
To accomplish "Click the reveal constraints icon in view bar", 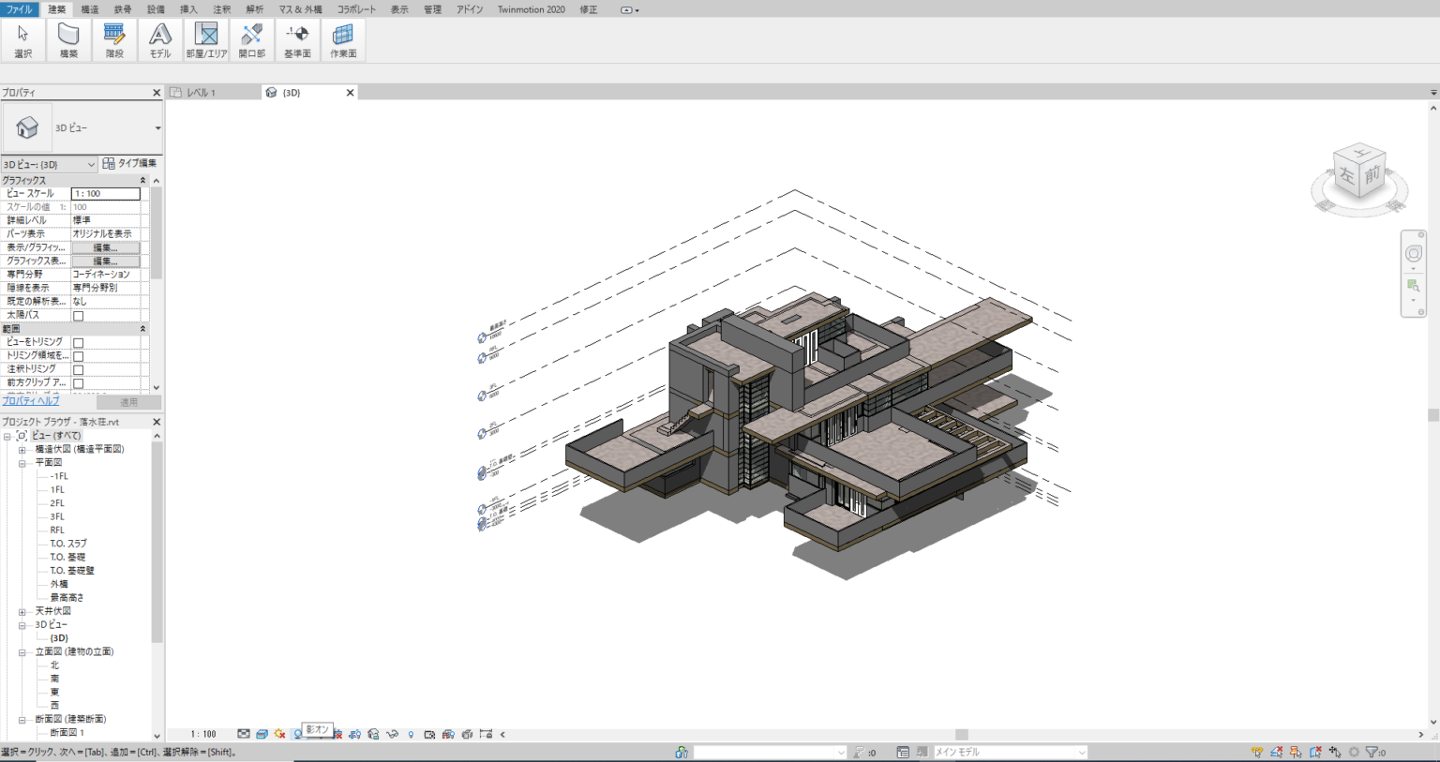I will coord(486,734).
